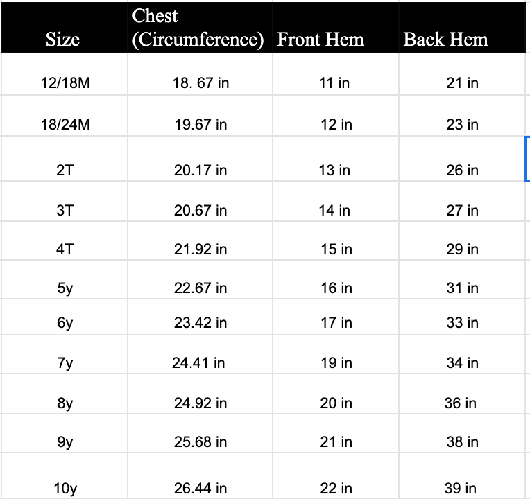The image size is (530, 499).
Task: Click Back Hem value for 6y
Action: tap(462, 322)
